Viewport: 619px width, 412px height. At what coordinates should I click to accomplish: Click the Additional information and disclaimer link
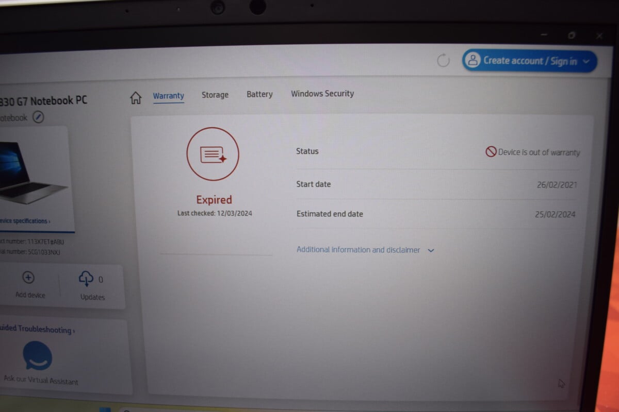point(358,250)
